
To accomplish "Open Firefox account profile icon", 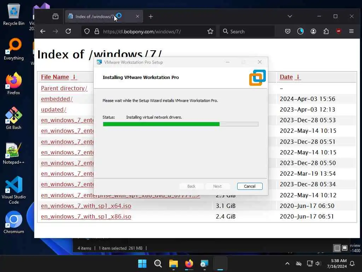I will pyautogui.click(x=313, y=31).
